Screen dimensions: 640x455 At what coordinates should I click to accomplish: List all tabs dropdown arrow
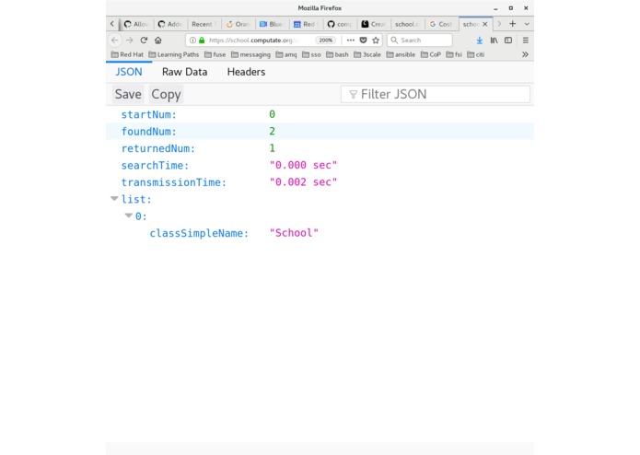(527, 24)
